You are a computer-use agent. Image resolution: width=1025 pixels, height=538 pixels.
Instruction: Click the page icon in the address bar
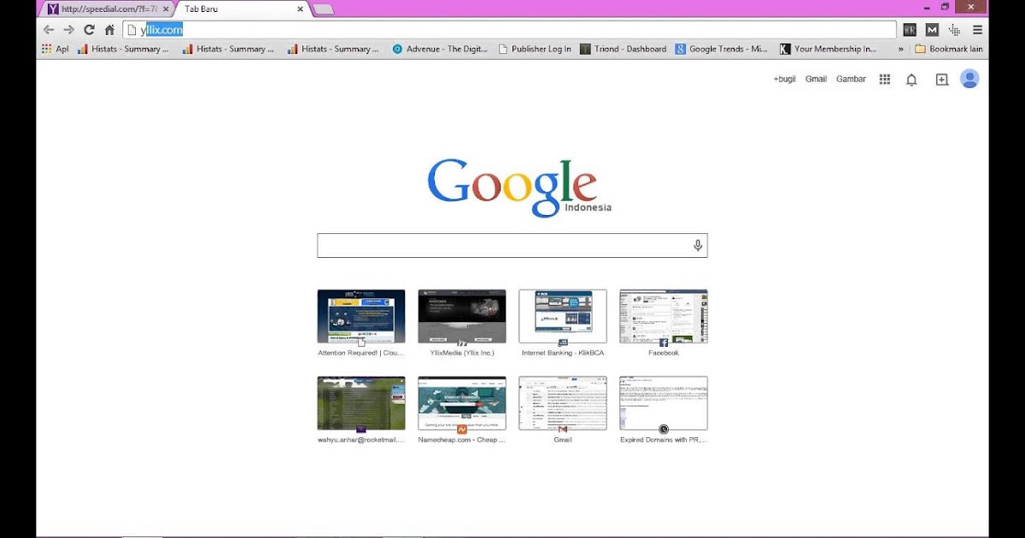tap(132, 30)
